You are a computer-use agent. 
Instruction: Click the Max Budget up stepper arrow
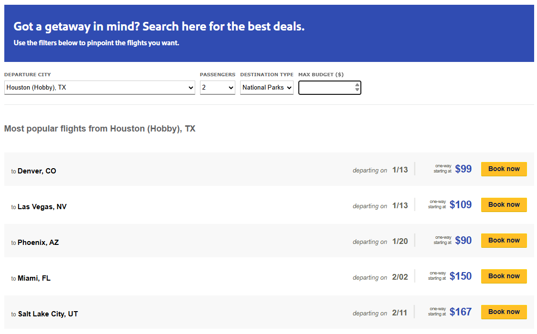click(357, 85)
